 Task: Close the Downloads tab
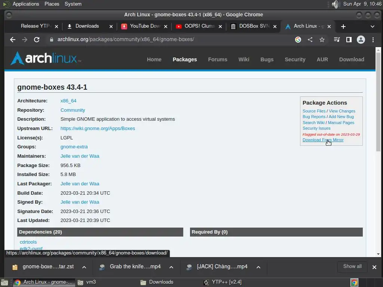coord(111,27)
